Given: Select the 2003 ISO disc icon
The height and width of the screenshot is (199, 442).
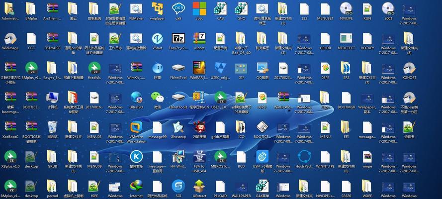Looking at the screenshot, I should click(x=388, y=9).
